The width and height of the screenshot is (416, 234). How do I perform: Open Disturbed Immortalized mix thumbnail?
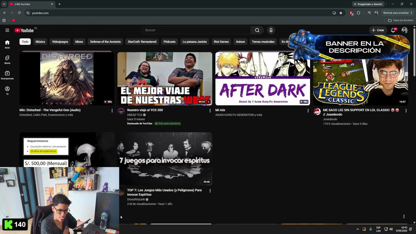point(67,79)
